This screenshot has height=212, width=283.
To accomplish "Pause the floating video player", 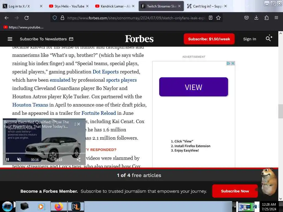I will click(7, 159).
